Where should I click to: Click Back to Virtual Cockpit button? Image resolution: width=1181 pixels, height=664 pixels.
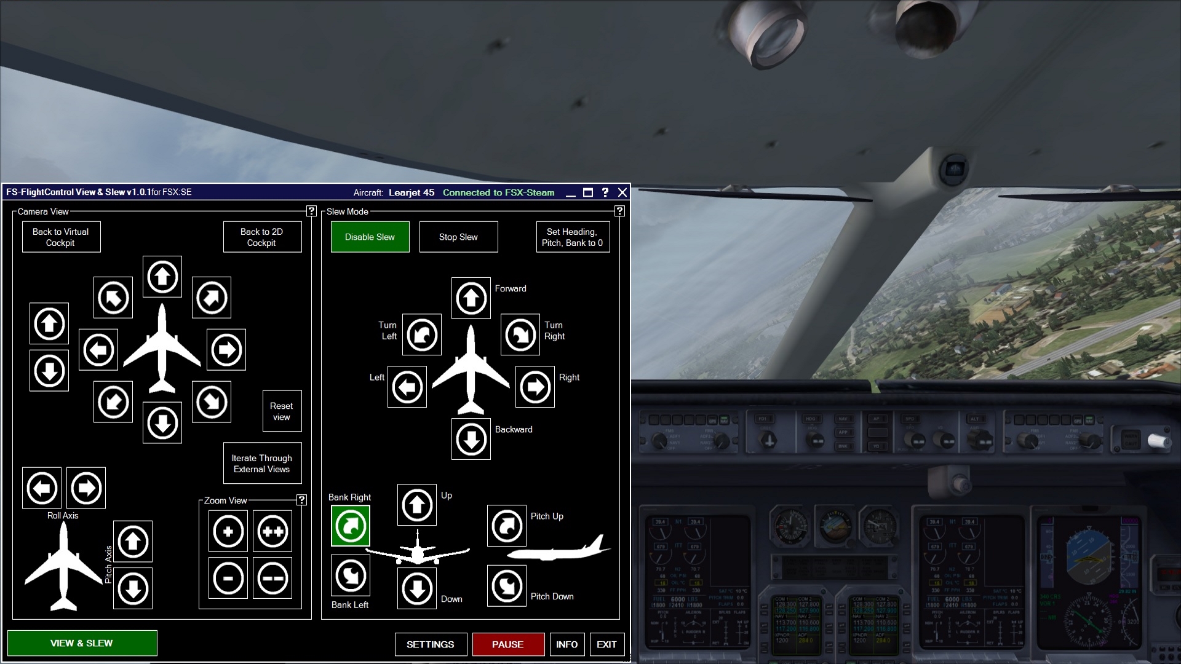click(x=62, y=237)
